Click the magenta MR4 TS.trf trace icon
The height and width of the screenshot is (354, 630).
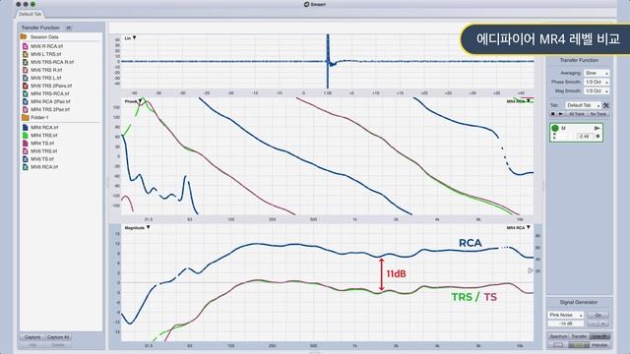(x=25, y=144)
